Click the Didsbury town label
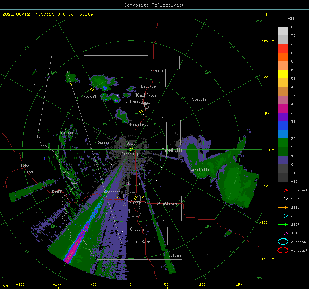The height and width of the screenshot is (289, 309). [129, 154]
